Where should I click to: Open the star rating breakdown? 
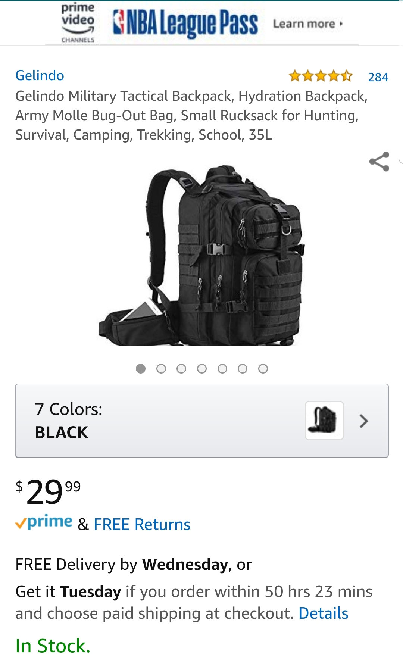pos(321,76)
